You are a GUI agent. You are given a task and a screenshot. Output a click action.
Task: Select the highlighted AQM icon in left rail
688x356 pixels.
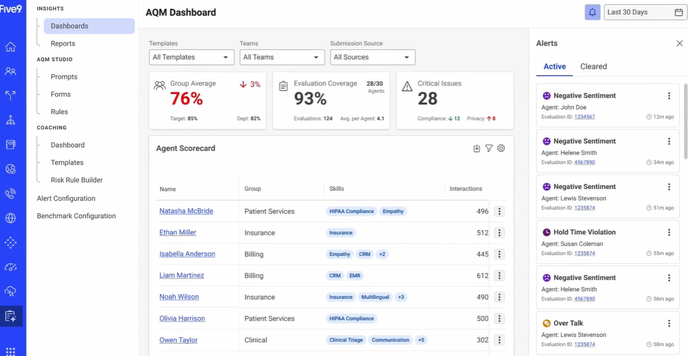tap(11, 316)
